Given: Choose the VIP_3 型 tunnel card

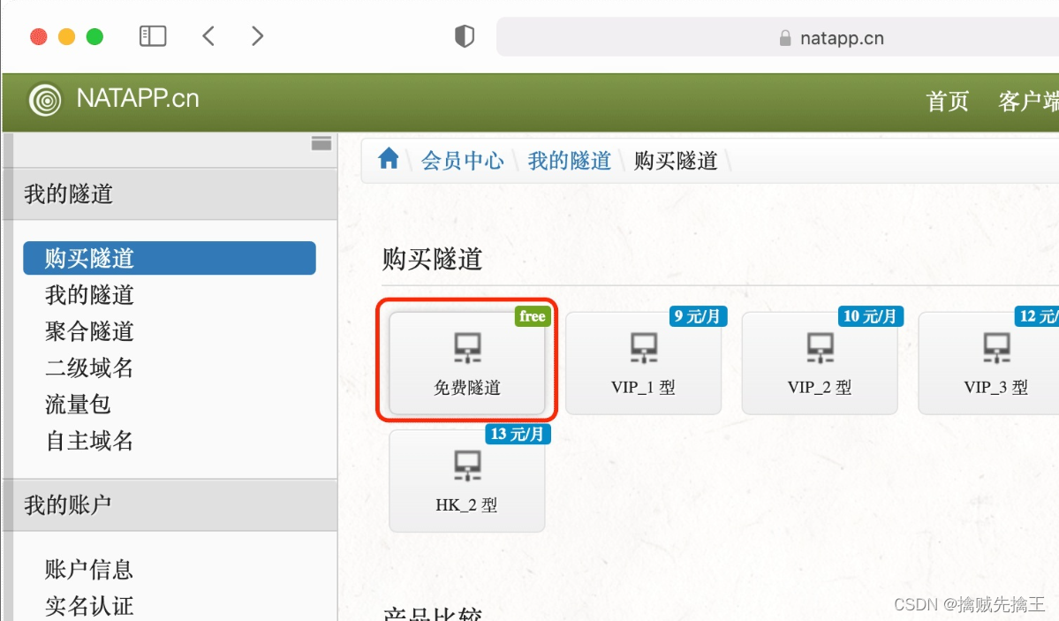Looking at the screenshot, I should tap(988, 363).
